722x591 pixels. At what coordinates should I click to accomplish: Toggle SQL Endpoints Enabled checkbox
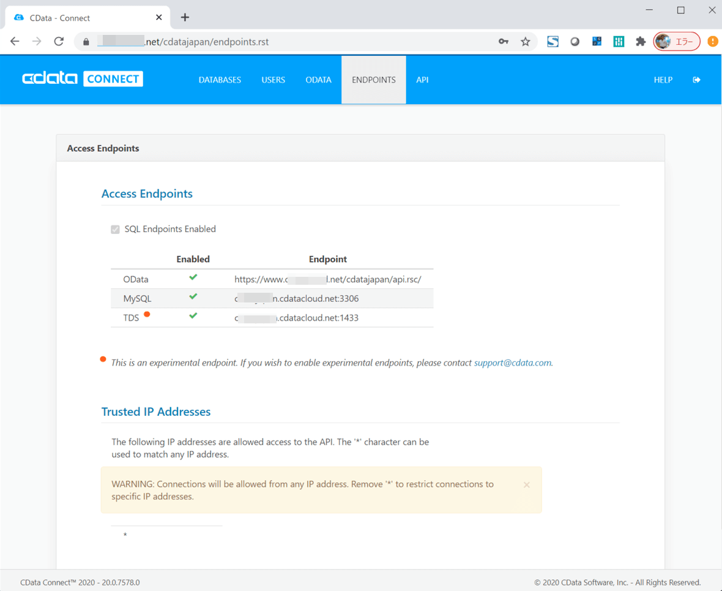click(x=115, y=230)
